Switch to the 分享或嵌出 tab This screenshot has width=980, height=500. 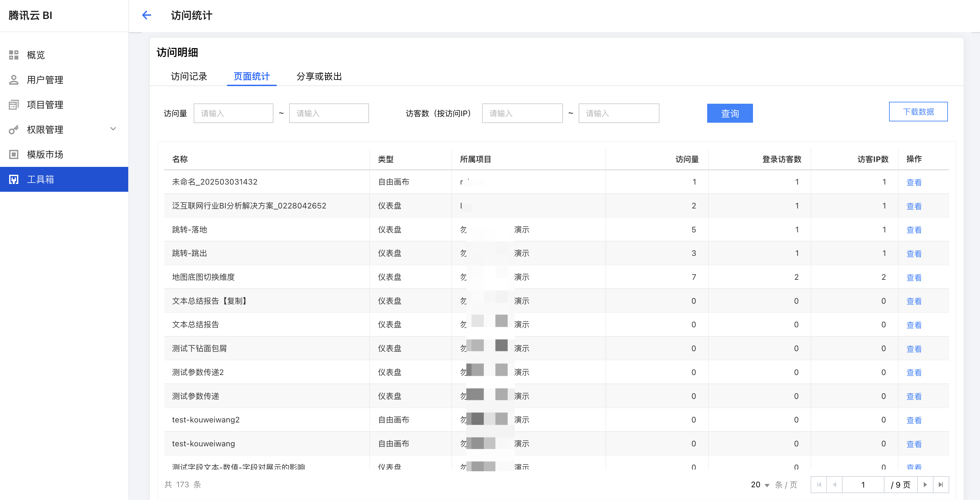click(319, 77)
